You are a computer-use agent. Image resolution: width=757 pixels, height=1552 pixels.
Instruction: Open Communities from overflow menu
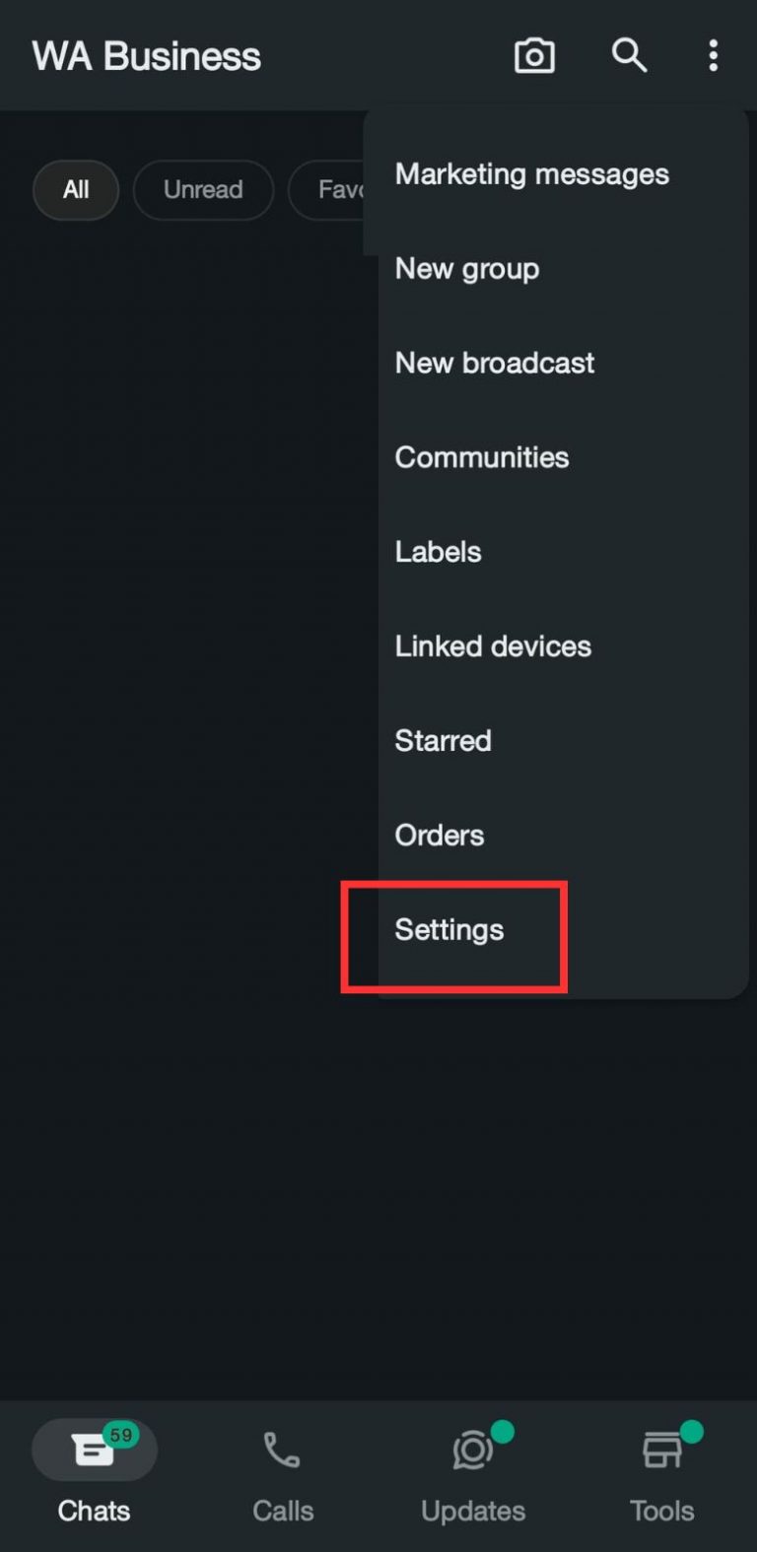pyautogui.click(x=482, y=457)
